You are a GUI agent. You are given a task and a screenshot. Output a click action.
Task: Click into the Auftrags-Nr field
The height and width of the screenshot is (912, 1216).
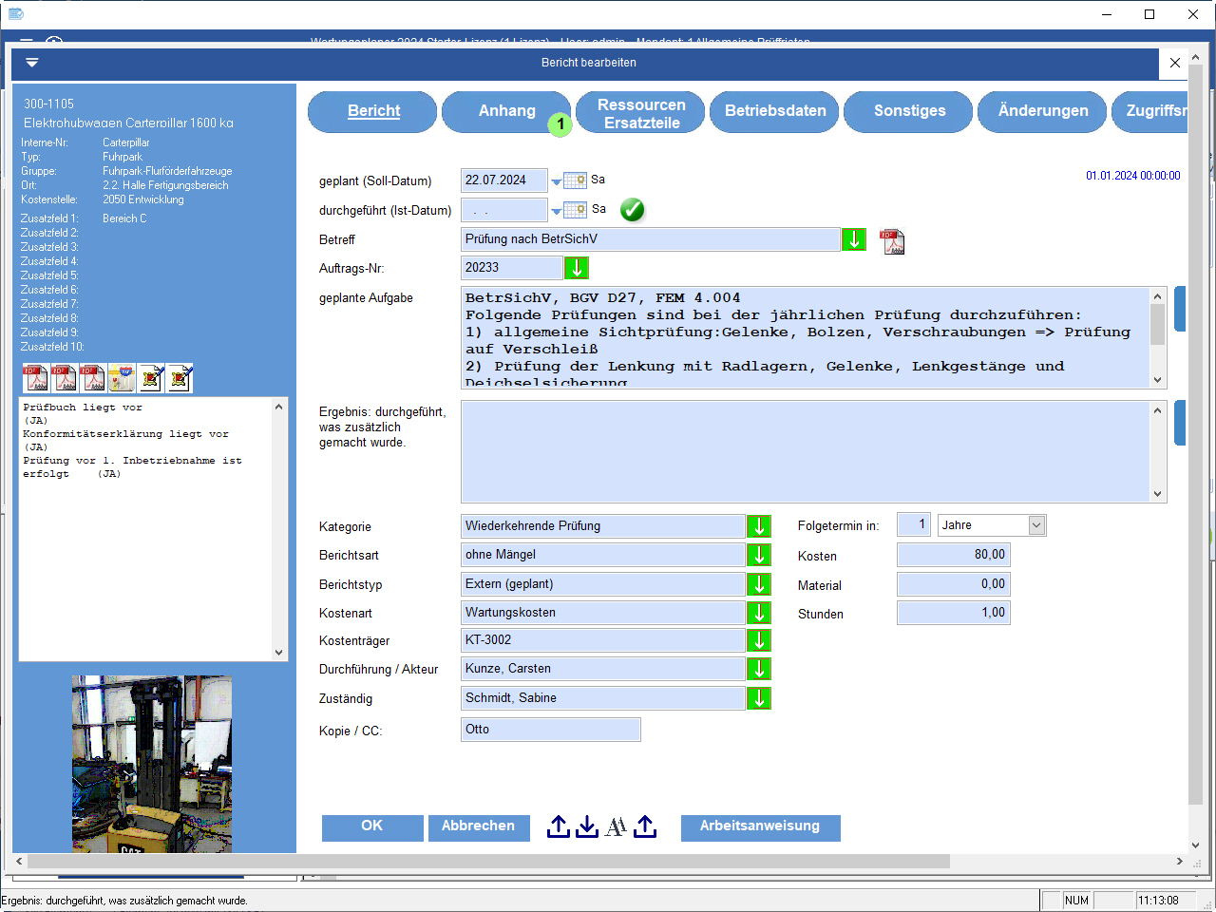[511, 268]
